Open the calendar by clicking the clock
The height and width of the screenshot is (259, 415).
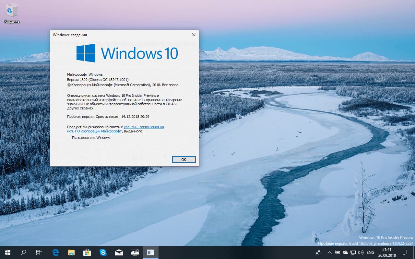tap(387, 253)
